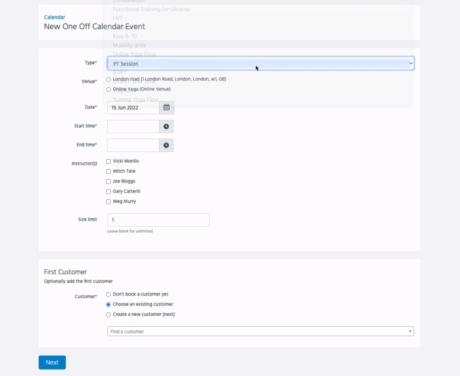Click the End time clock icon

[166, 145]
